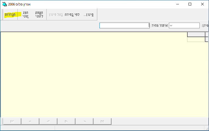Close the אגרון פלוס 2006 window
The image size is (209, 131).
click(202, 4)
